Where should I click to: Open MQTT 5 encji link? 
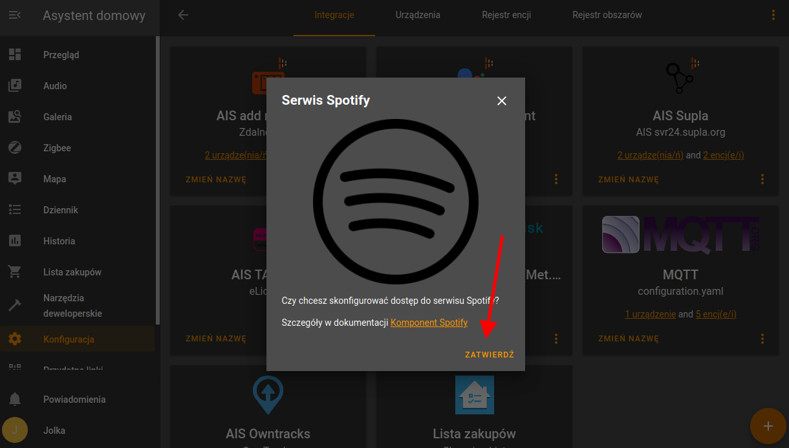click(x=716, y=314)
